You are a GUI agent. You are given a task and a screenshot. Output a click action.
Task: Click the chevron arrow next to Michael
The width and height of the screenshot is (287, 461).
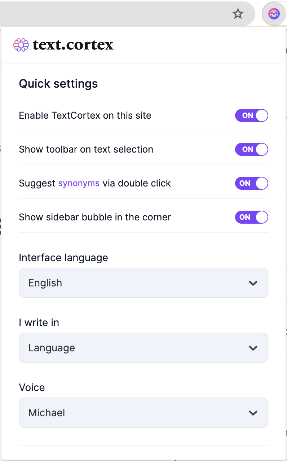tap(253, 413)
